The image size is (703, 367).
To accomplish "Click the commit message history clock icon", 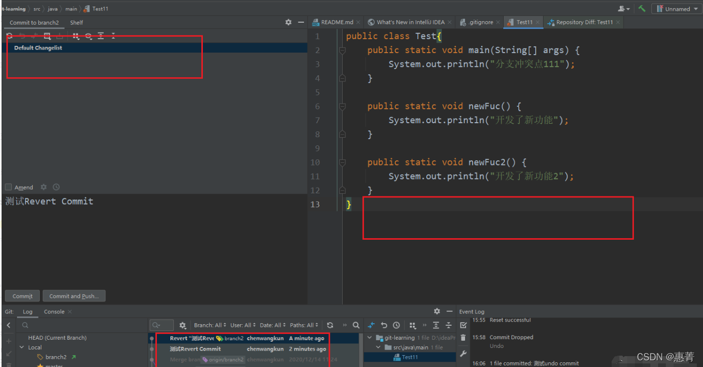I will coord(56,187).
